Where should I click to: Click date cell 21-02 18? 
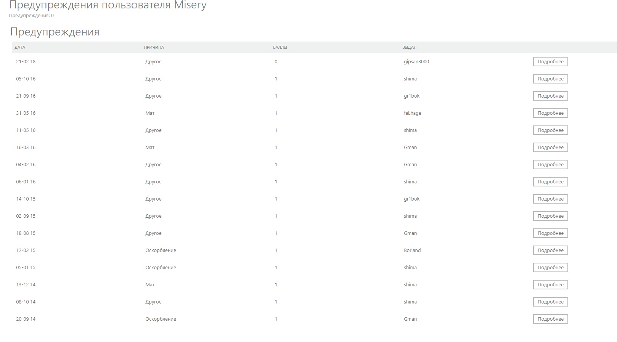(26, 62)
